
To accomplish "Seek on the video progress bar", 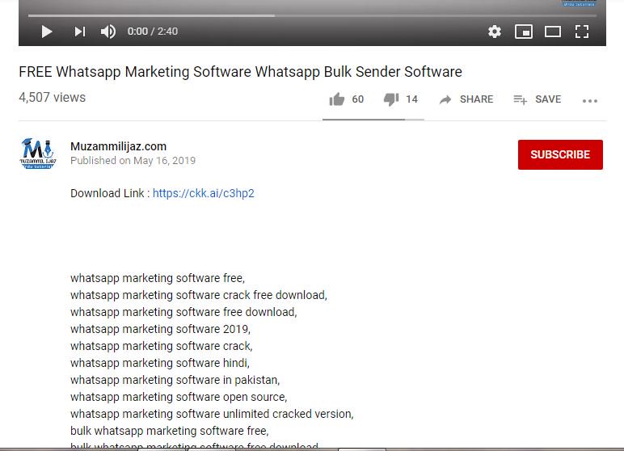I will point(312,15).
